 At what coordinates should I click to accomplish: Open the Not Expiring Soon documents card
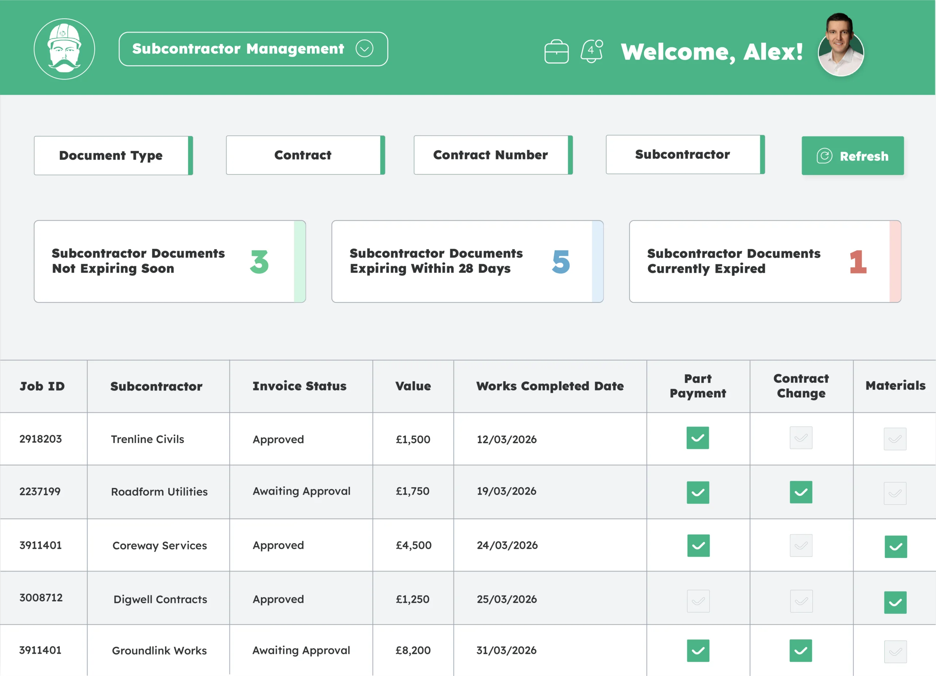click(x=170, y=261)
